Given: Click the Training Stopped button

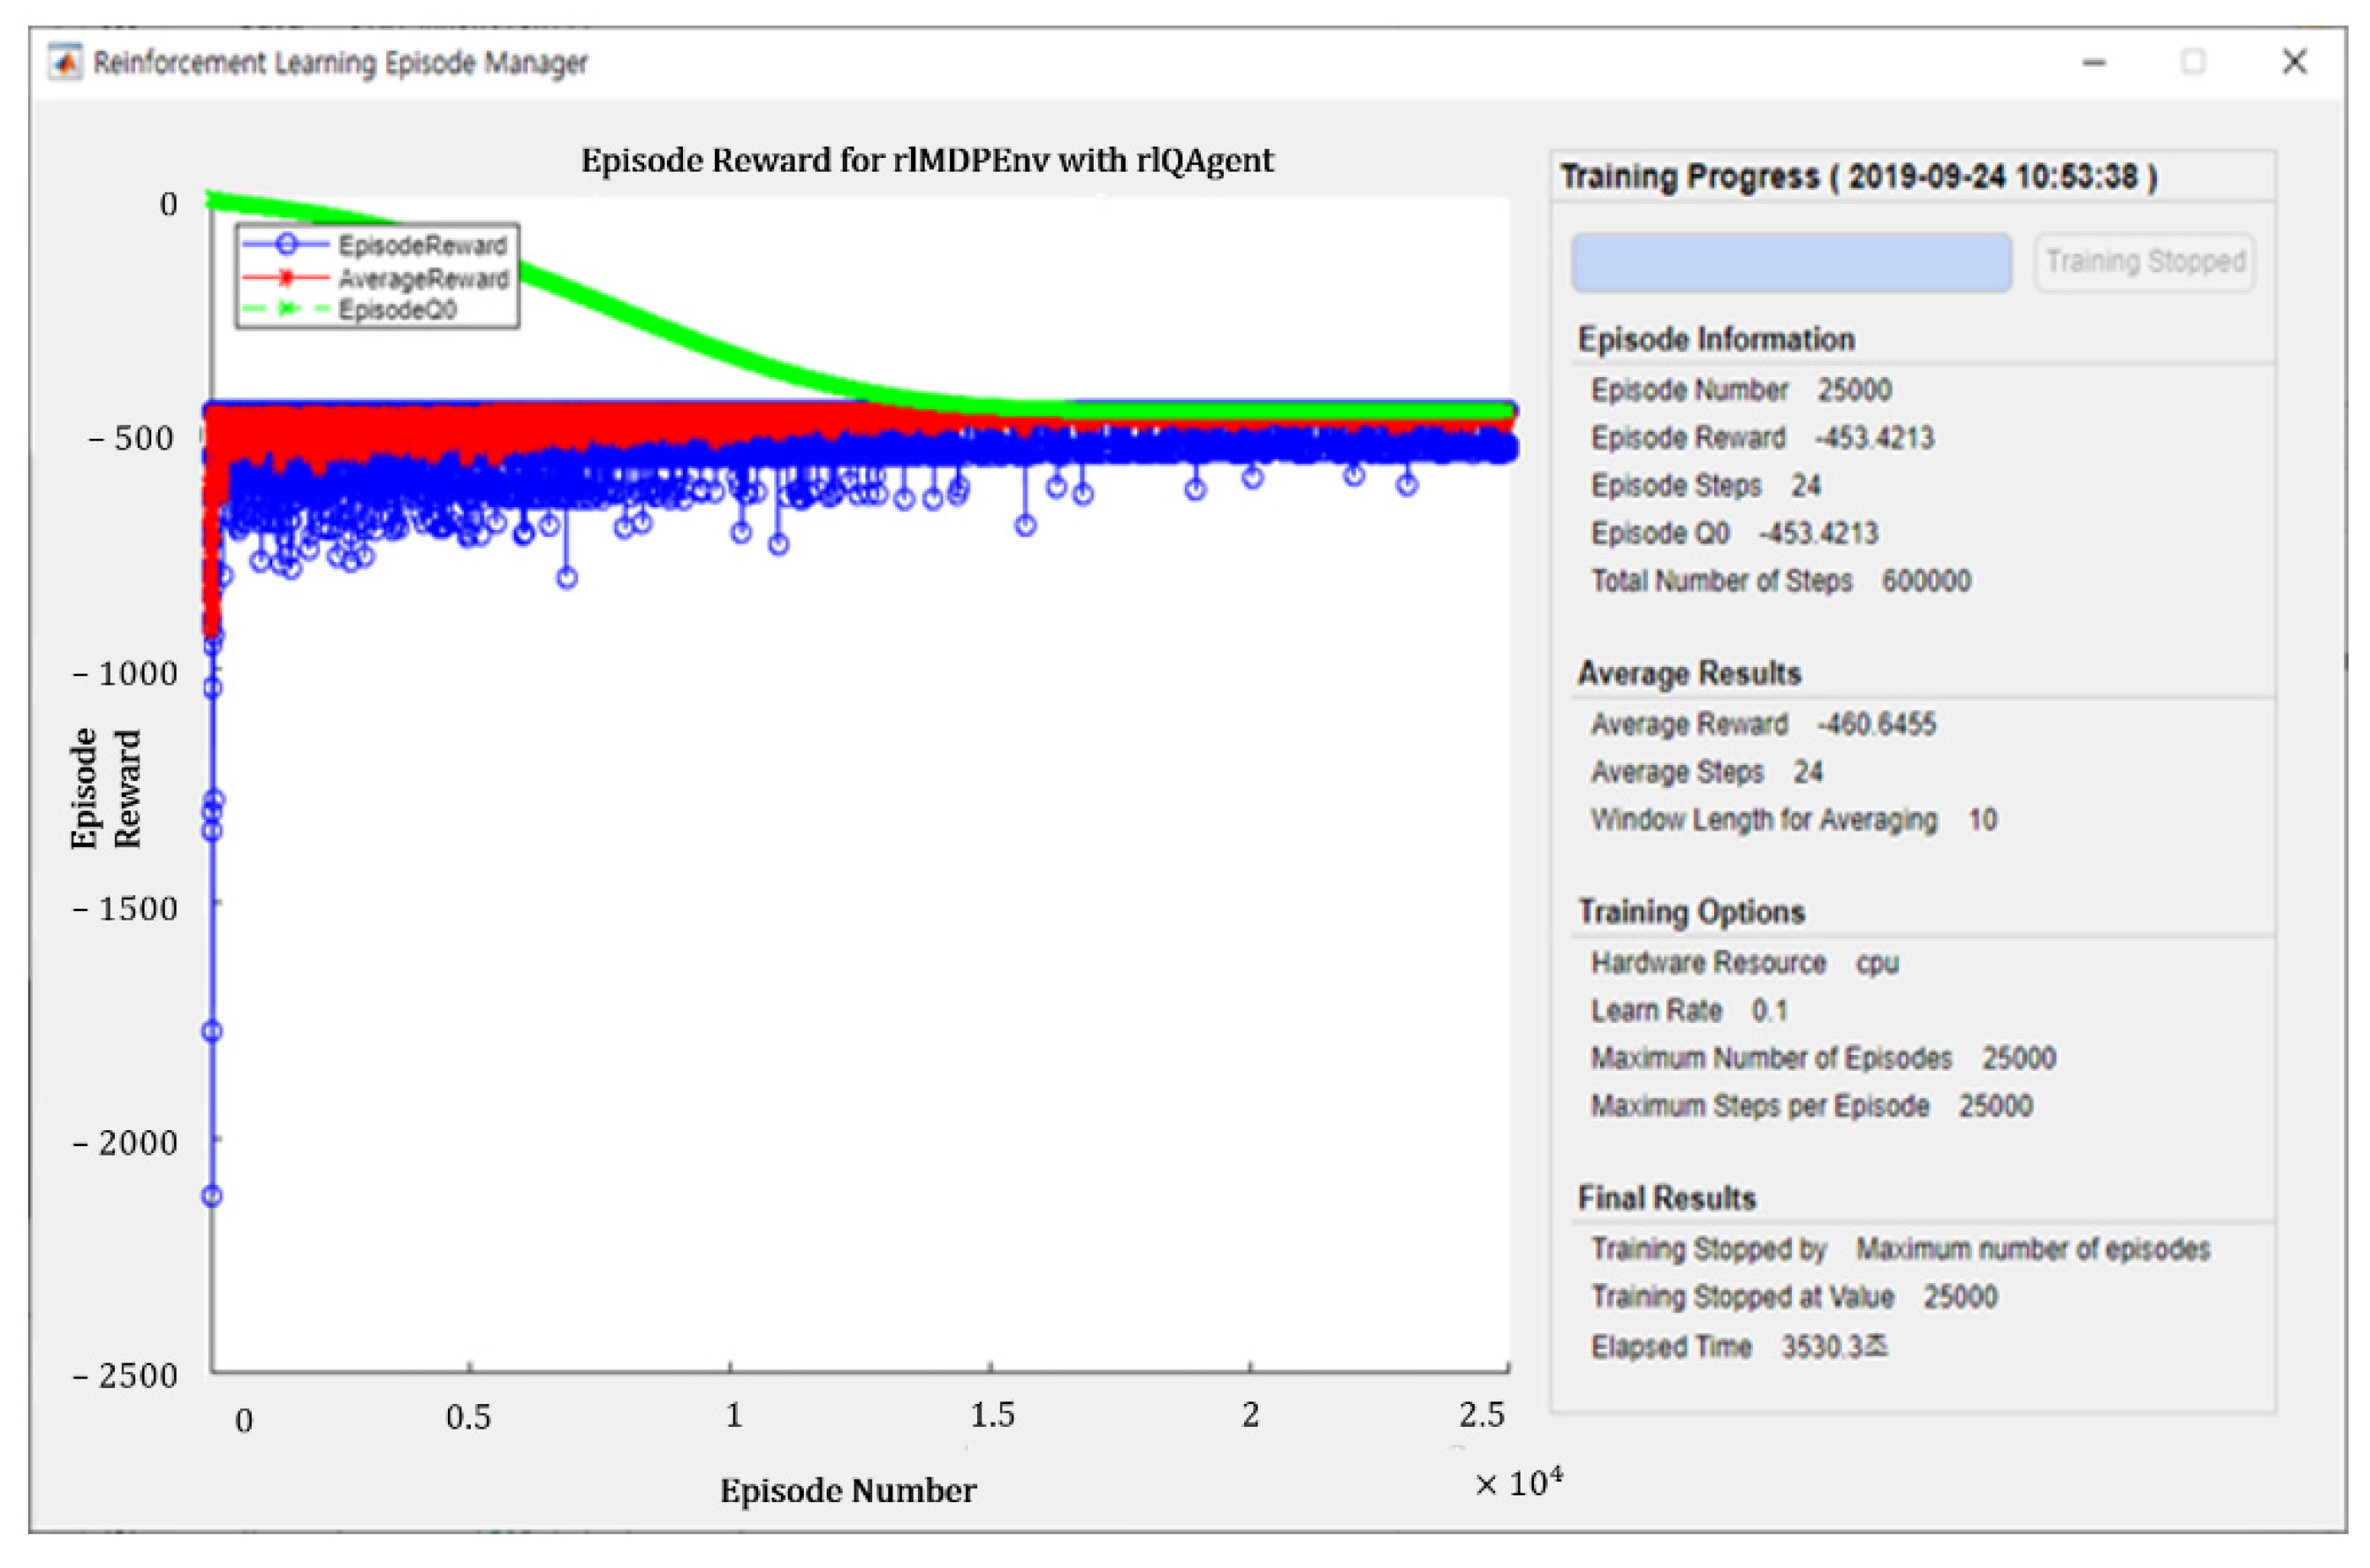Looking at the screenshot, I should point(2144,262).
